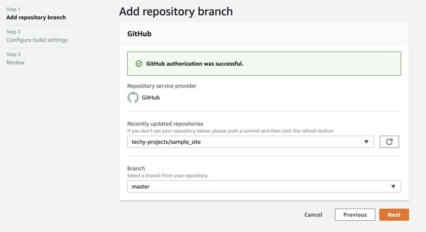Go to Step 1 Add repository branch
The width and height of the screenshot is (426, 232).
click(x=36, y=17)
